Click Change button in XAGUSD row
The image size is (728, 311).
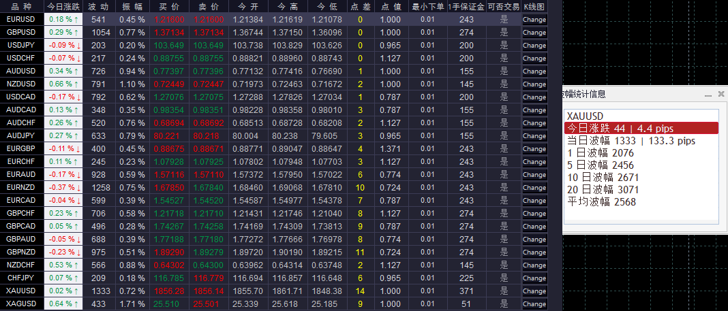click(x=534, y=304)
